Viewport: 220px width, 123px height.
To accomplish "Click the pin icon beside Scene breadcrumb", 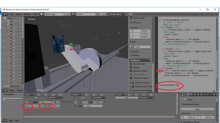I will click(x=182, y=99).
